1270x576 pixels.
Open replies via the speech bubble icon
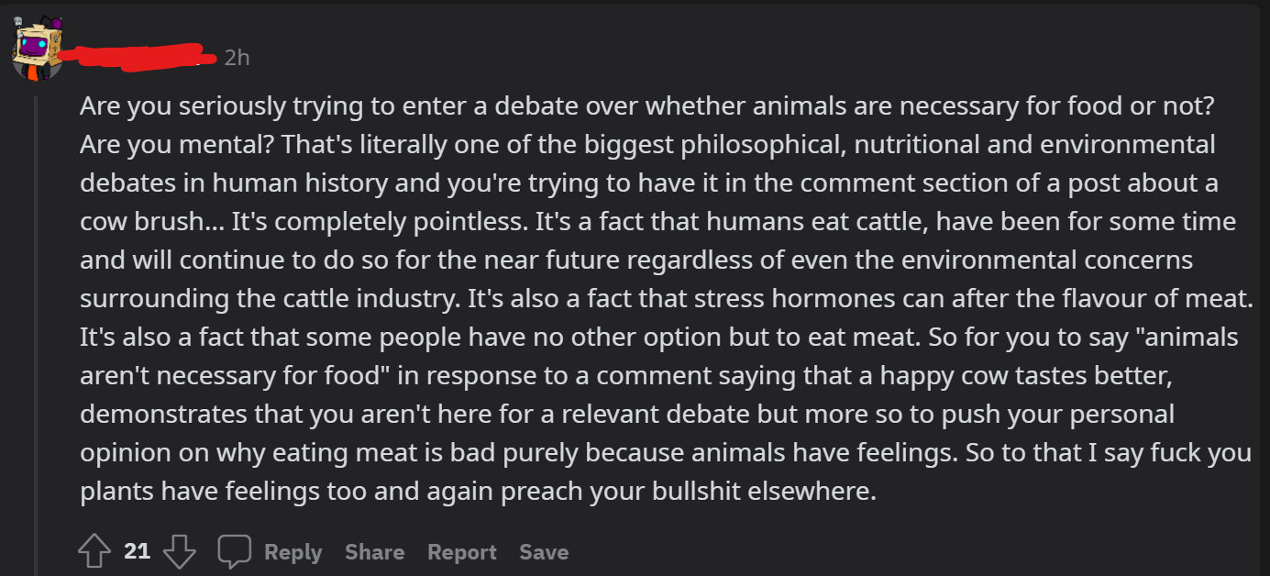[x=235, y=550]
